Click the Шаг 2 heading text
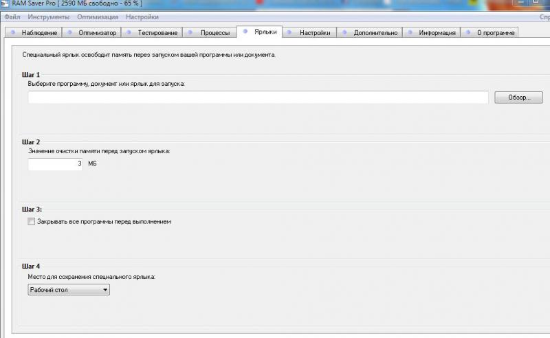The width and height of the screenshot is (550, 338). point(31,142)
